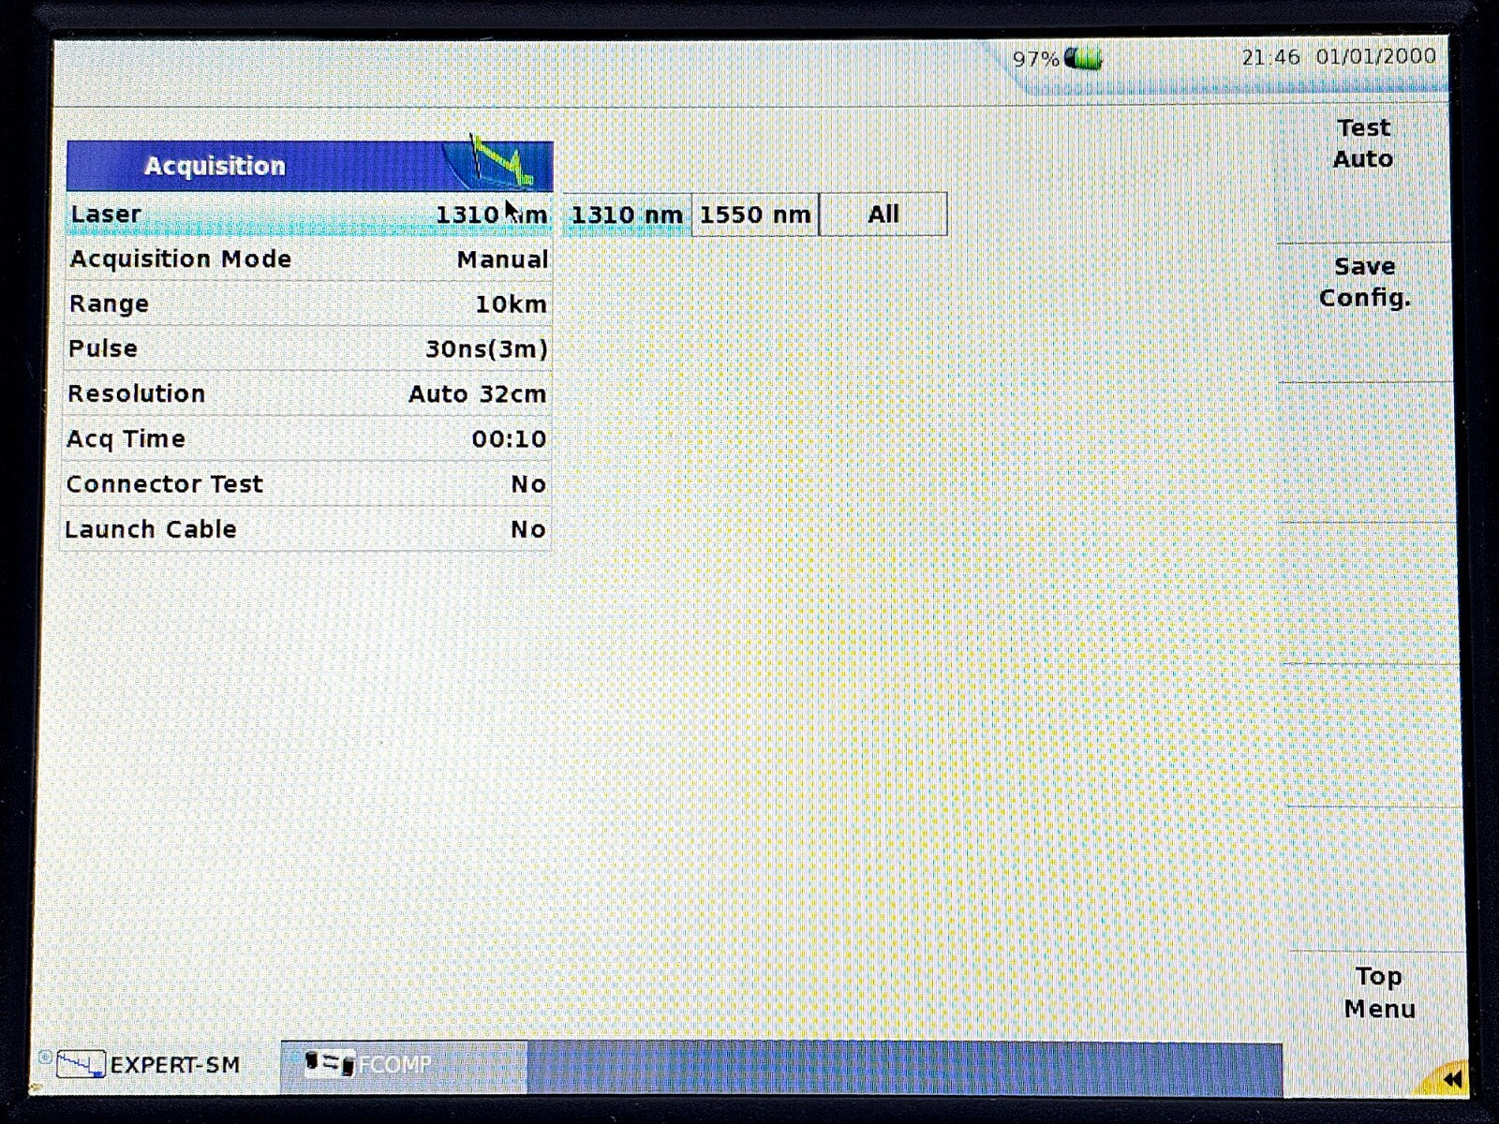The height and width of the screenshot is (1124, 1499).
Task: Select the Acquisition section header
Action: [215, 166]
